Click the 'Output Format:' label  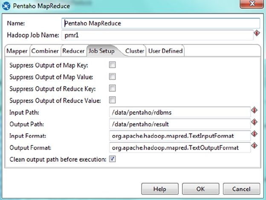(x=30, y=148)
